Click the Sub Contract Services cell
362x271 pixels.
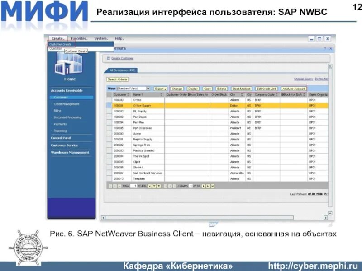point(148,173)
